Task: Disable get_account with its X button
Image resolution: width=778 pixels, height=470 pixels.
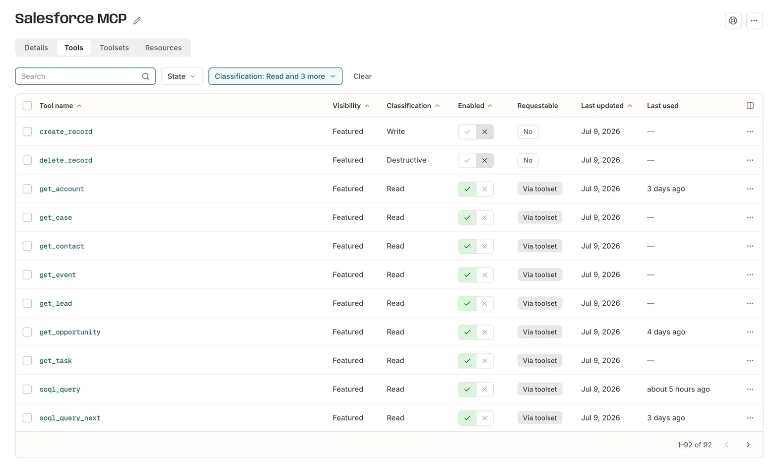Action: (x=485, y=189)
